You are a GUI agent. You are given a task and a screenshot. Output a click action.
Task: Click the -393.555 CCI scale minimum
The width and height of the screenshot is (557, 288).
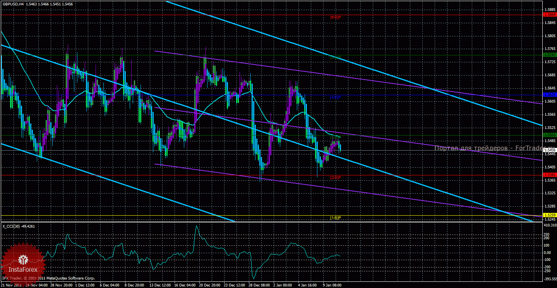point(550,279)
